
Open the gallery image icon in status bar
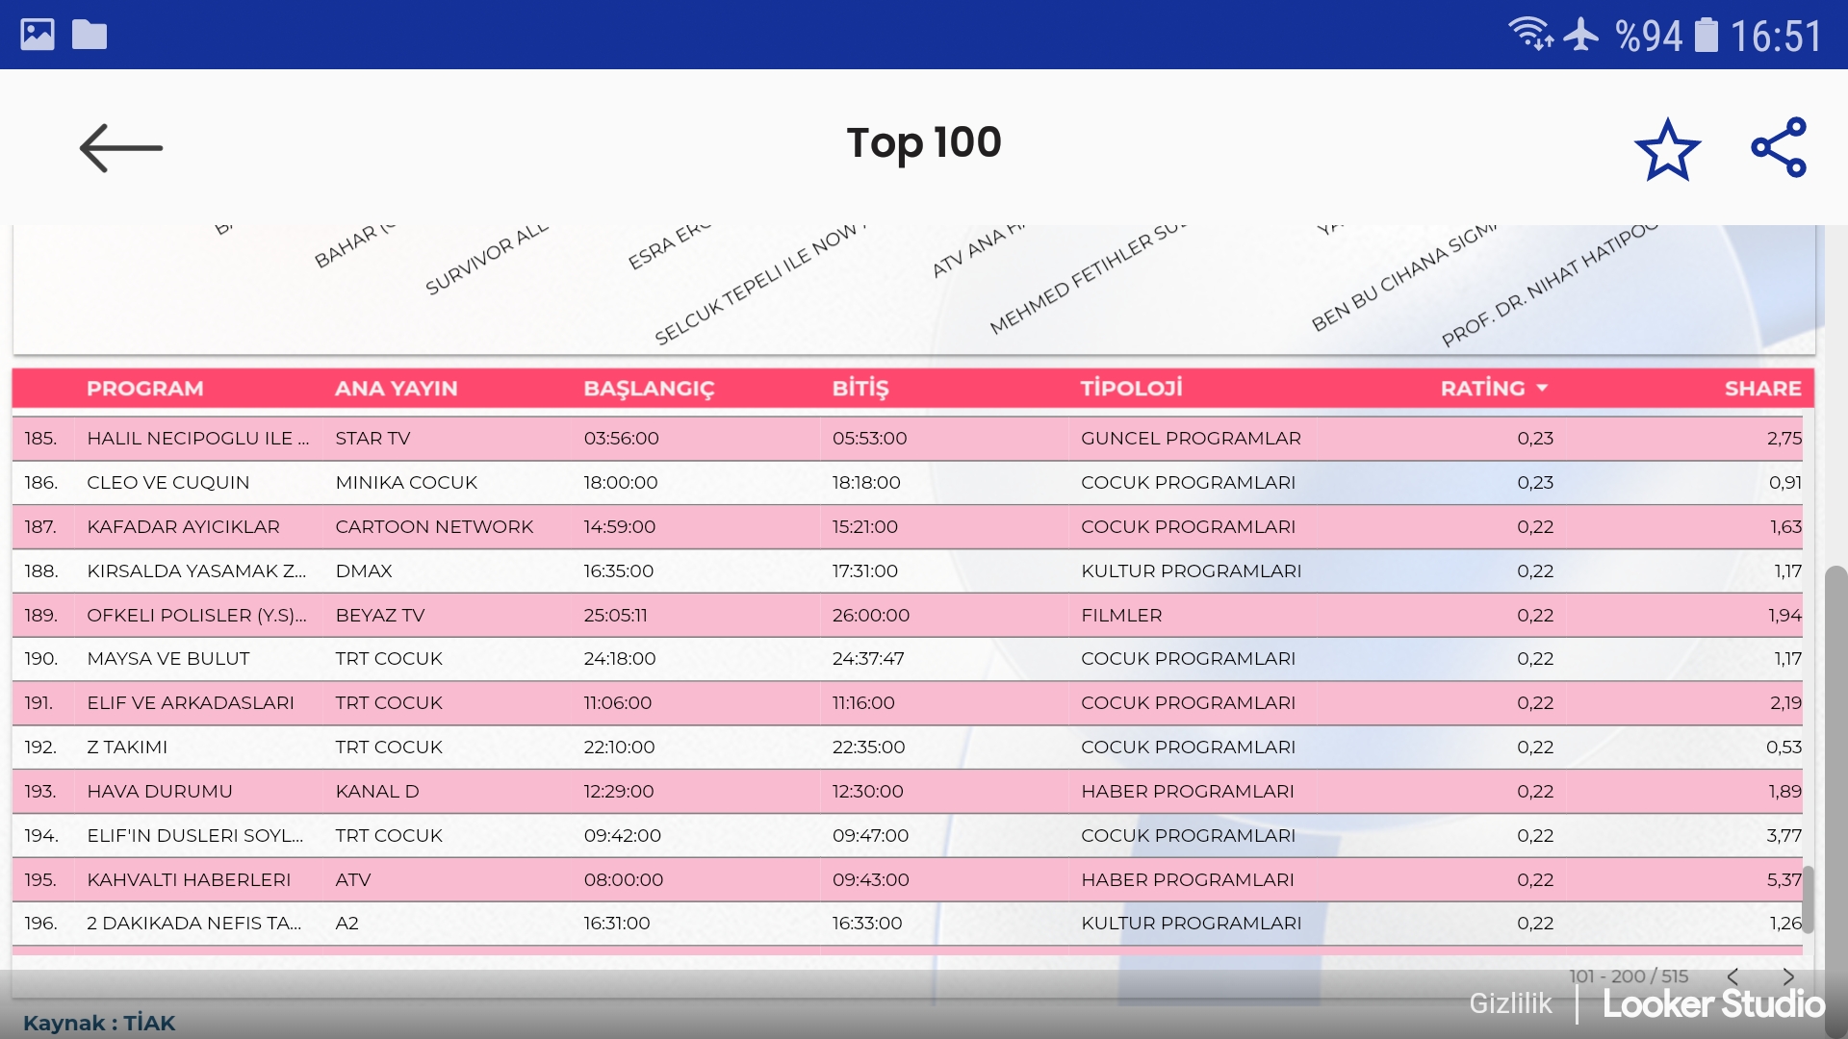(38, 35)
